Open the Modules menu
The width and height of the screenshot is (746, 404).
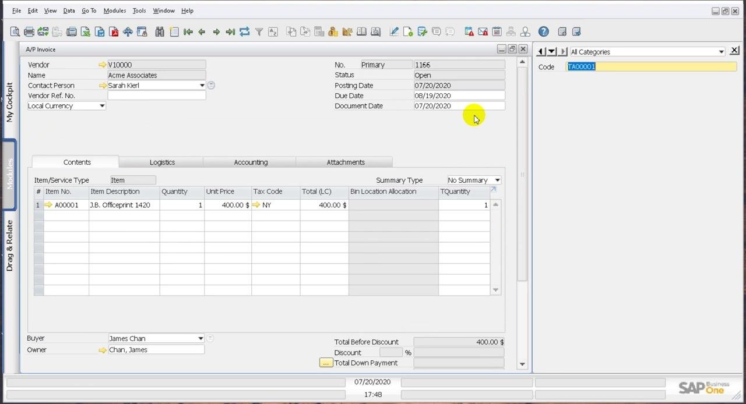click(x=115, y=10)
